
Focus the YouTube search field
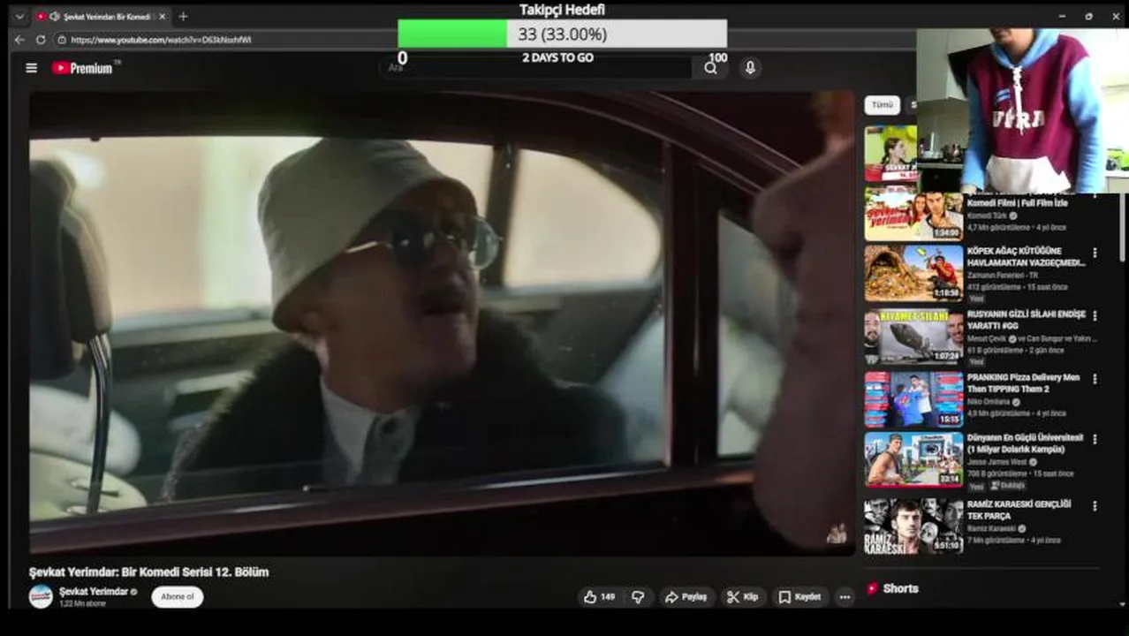tap(539, 68)
